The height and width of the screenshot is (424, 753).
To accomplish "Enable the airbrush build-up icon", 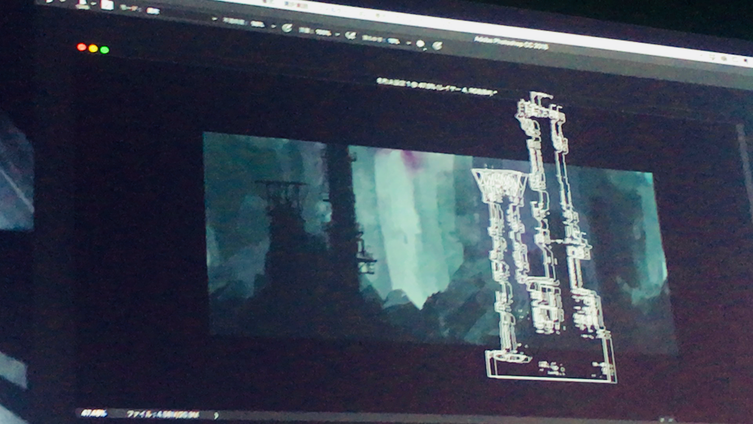I will tap(351, 35).
